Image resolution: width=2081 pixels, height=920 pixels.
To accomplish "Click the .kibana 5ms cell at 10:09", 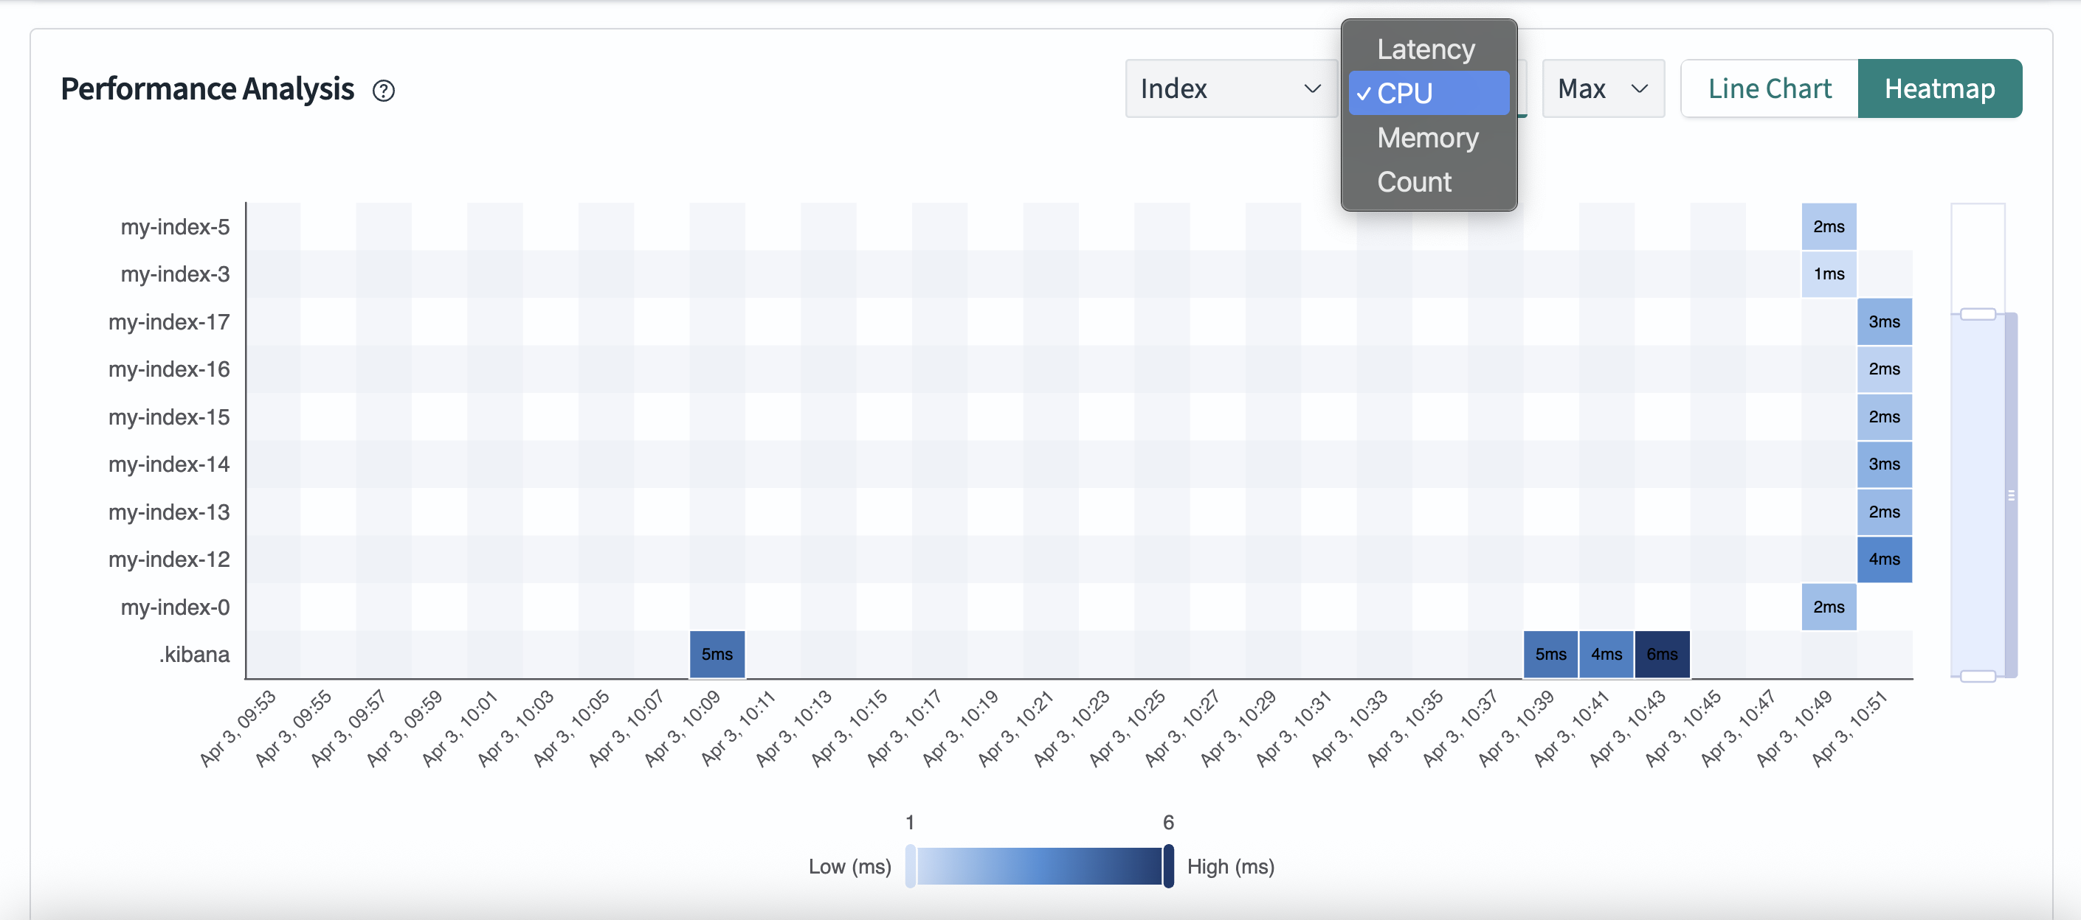I will 717,655.
